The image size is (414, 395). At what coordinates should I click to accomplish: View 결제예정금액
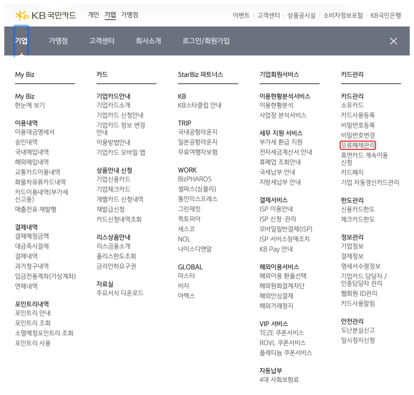click(32, 236)
